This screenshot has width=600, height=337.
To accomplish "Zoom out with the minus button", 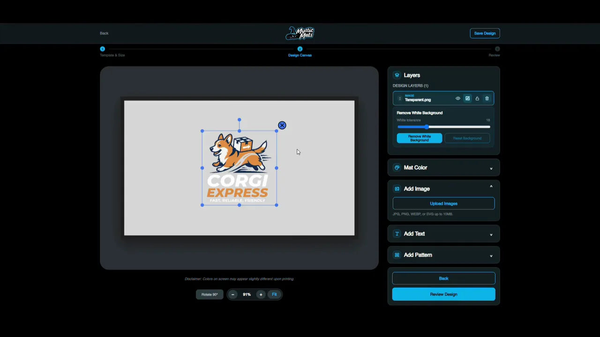I will coord(233,294).
